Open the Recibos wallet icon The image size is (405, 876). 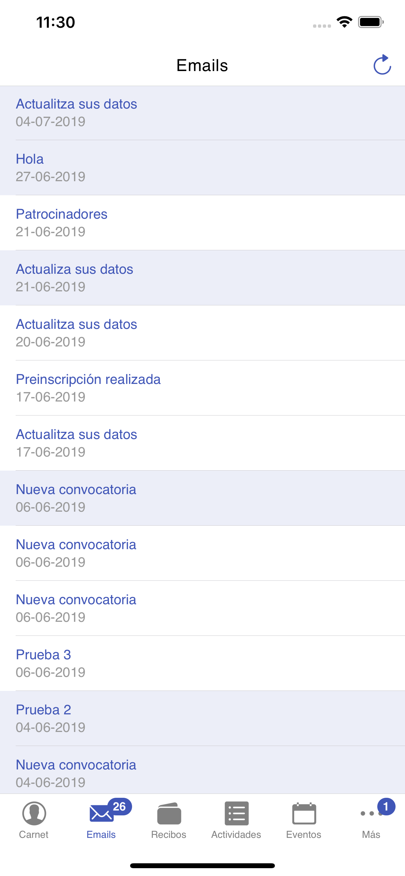coord(169,814)
